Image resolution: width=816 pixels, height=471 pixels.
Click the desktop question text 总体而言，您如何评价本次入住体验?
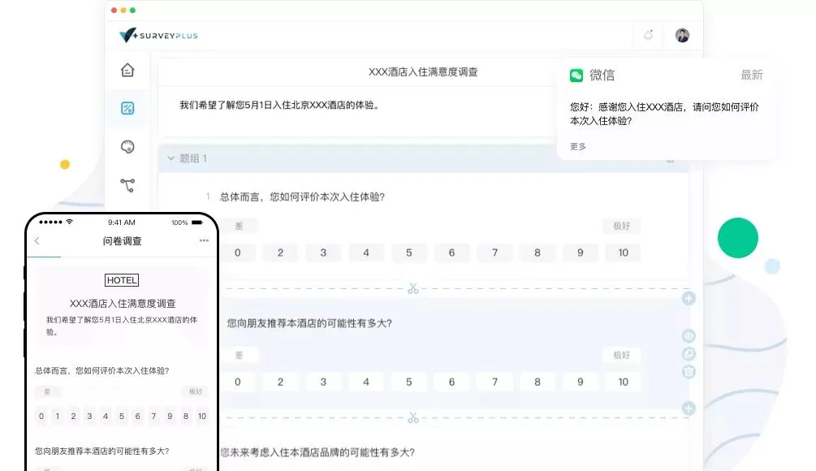click(302, 197)
